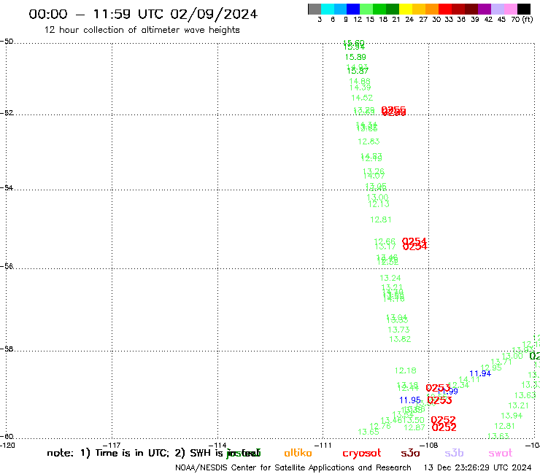The width and height of the screenshot is (540, 474).
Task: Click the gray swatch in the color scale
Action: [315, 9]
